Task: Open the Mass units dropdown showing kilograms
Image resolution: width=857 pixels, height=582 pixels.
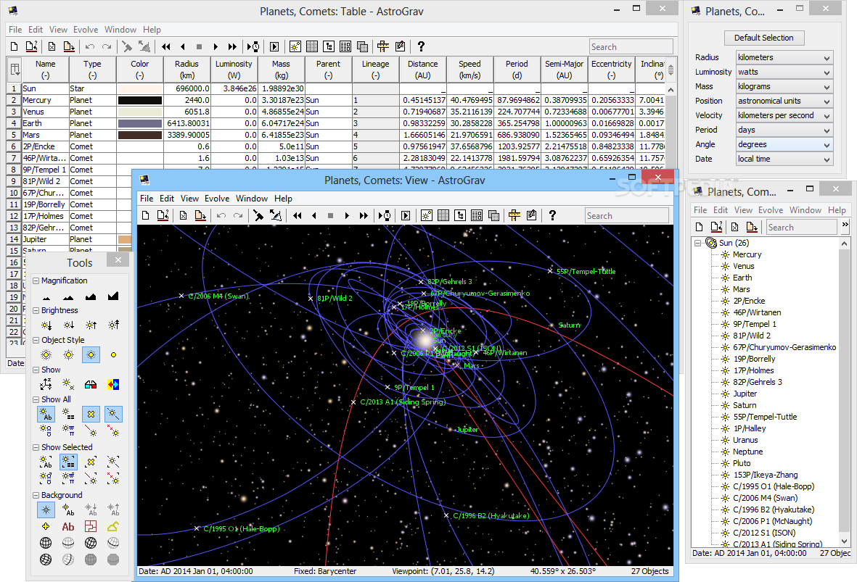Action: [784, 86]
